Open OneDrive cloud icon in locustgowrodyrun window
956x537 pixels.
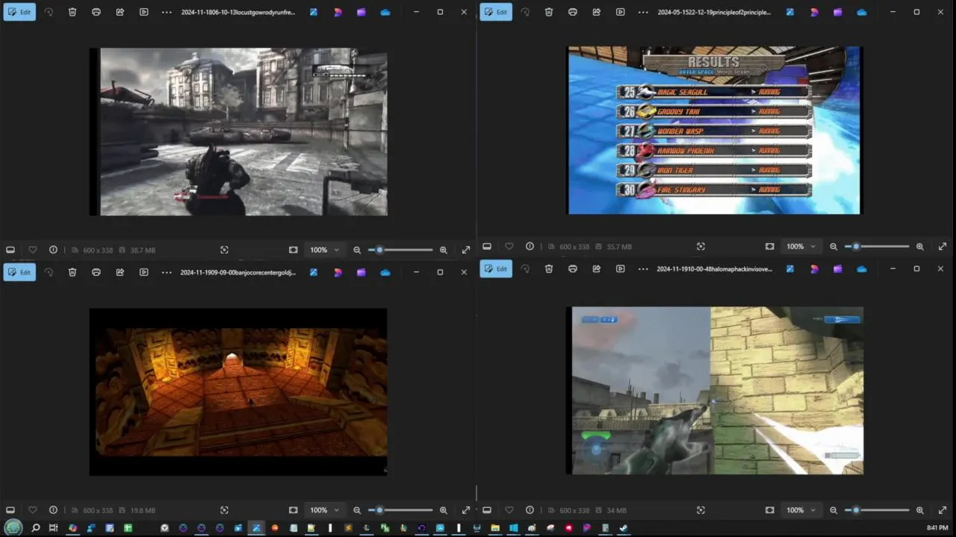pyautogui.click(x=385, y=12)
